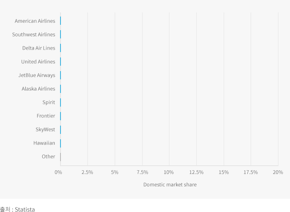Select the Southwest Airlines category label
Screen dimensions: 290x212
tap(34, 35)
